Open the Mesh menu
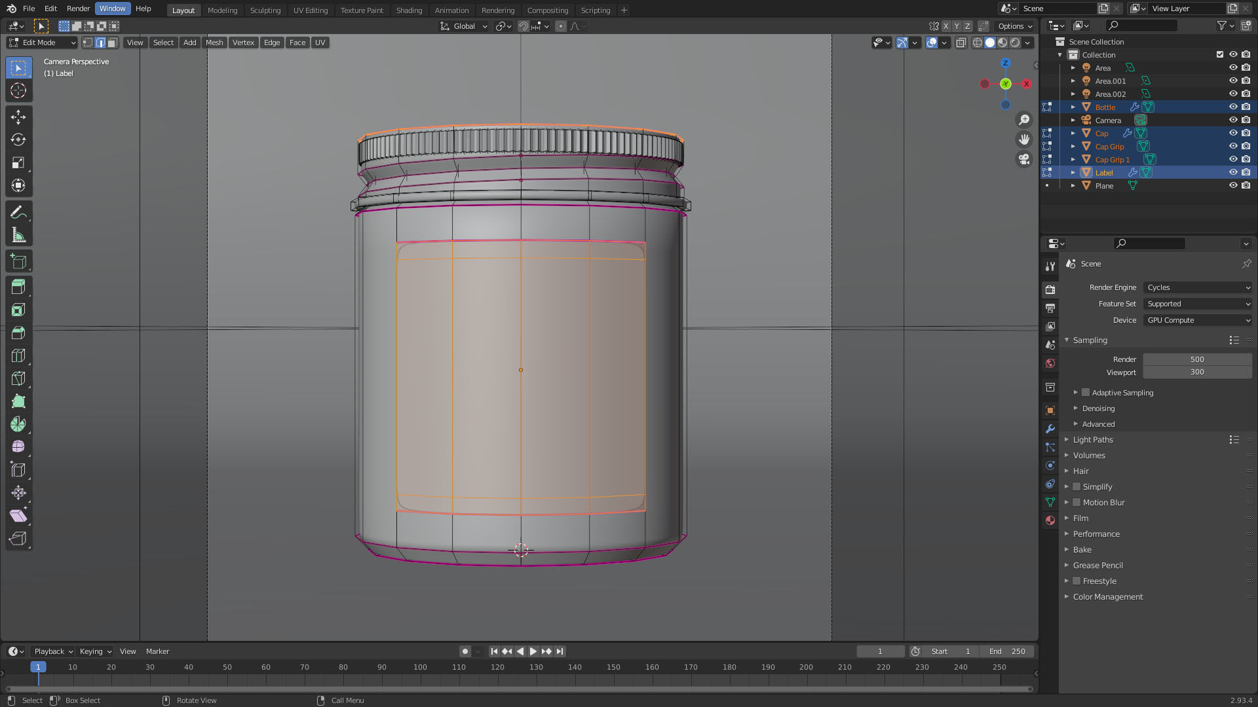The height and width of the screenshot is (707, 1258). point(214,43)
